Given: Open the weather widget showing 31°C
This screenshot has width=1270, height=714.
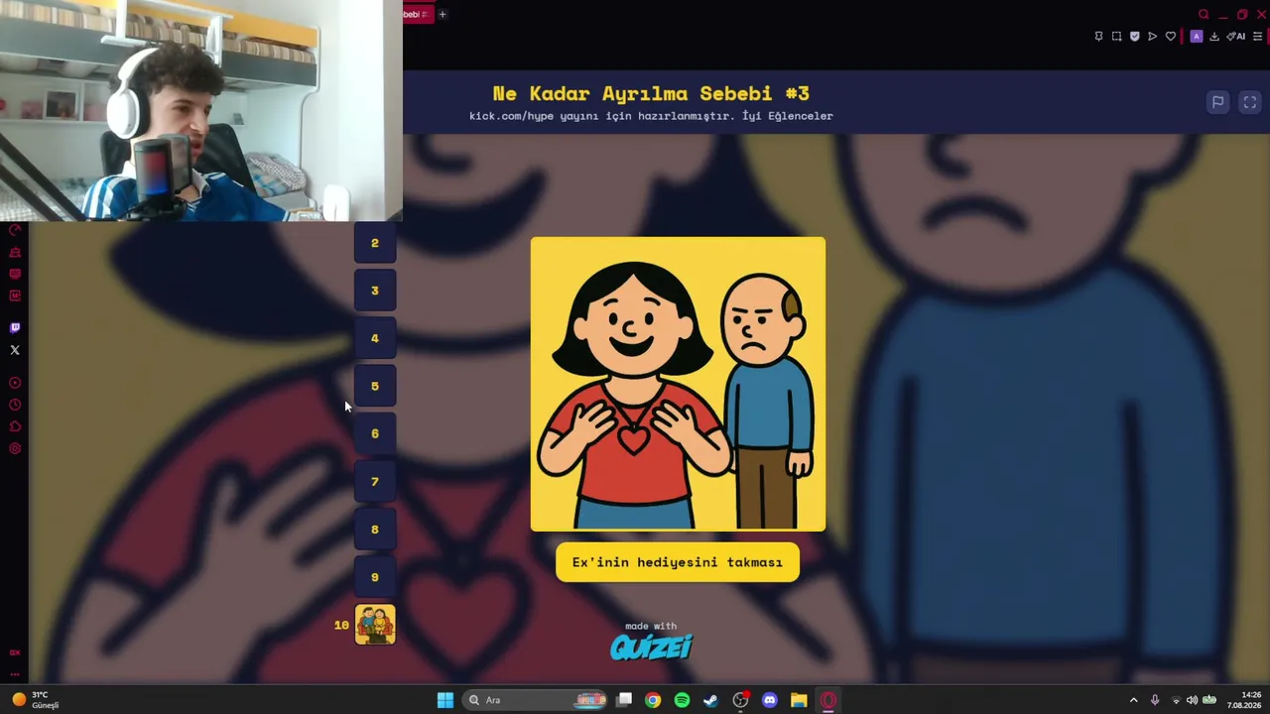Looking at the screenshot, I should click(x=35, y=700).
